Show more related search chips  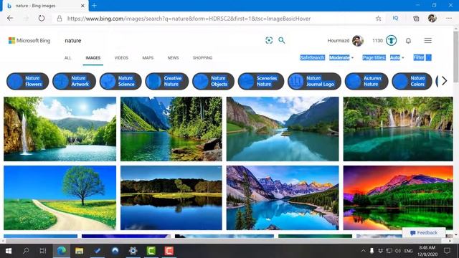(x=444, y=81)
